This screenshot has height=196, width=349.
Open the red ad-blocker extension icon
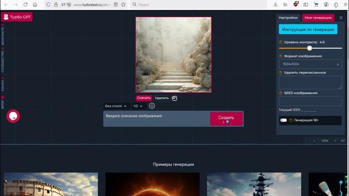(296, 4)
